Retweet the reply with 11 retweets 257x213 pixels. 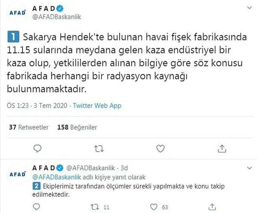pyautogui.click(x=95, y=207)
